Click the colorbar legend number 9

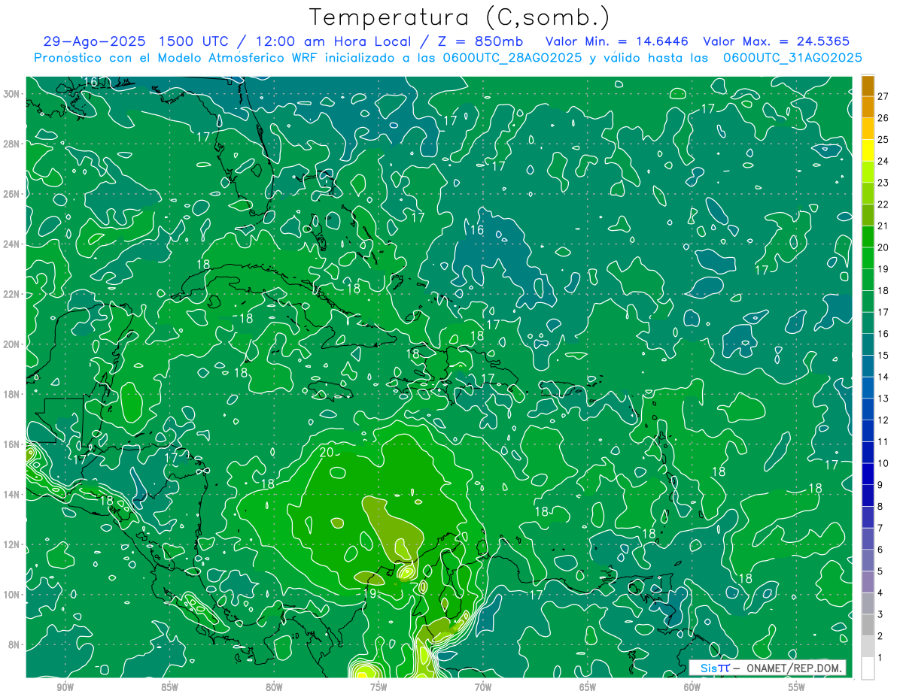click(880, 485)
